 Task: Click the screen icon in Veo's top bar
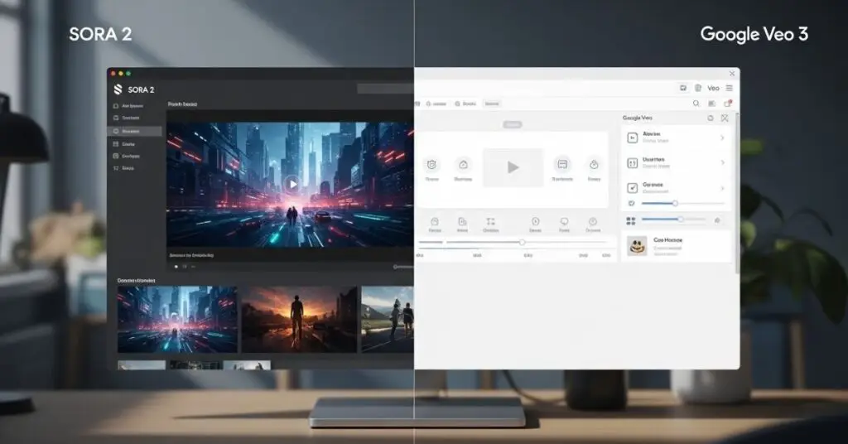(683, 88)
